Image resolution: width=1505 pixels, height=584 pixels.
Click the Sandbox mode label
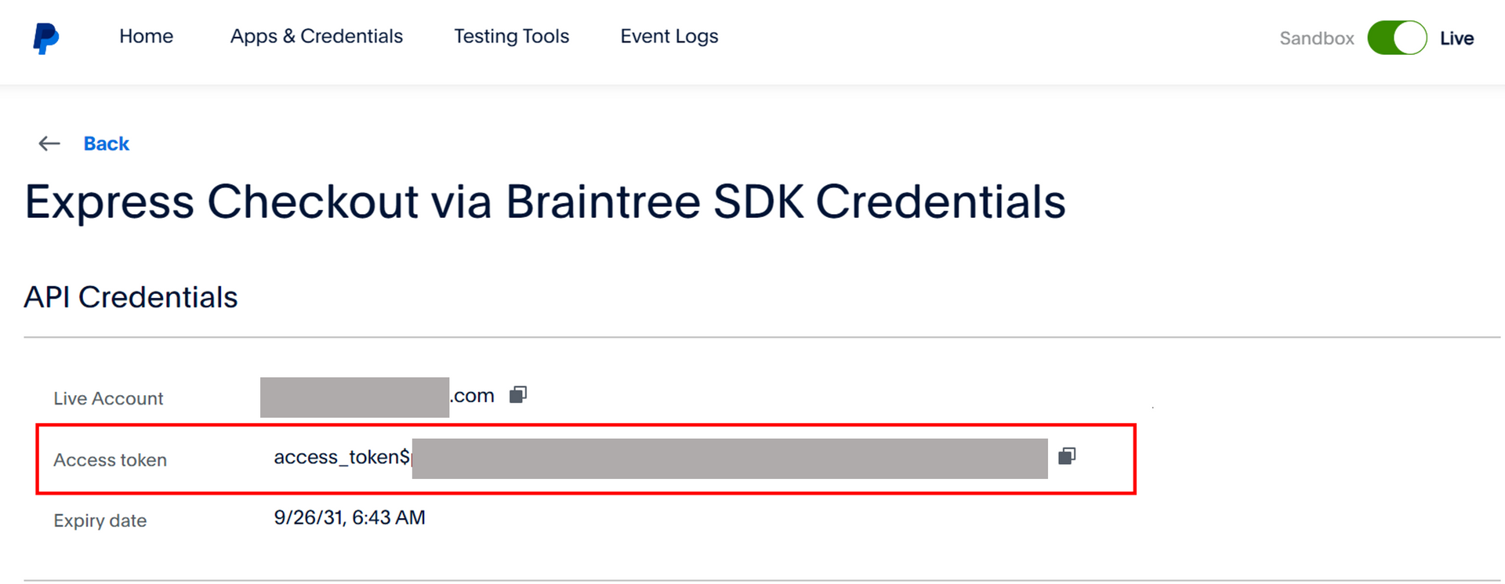[x=1316, y=38]
